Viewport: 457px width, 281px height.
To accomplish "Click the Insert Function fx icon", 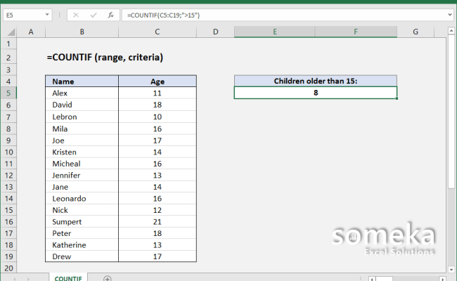I will point(111,15).
